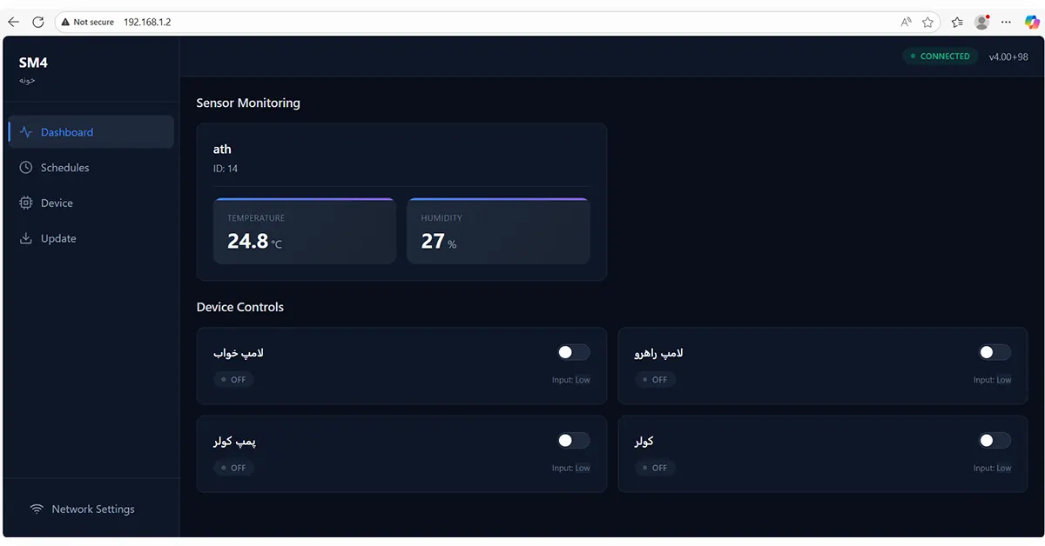
Task: Add page to favorites with star icon
Action: (928, 22)
